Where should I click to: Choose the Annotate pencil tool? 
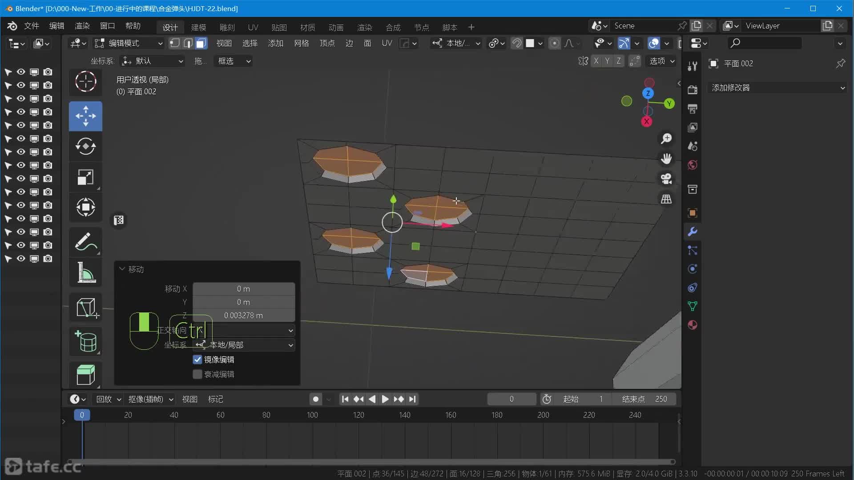[85, 242]
